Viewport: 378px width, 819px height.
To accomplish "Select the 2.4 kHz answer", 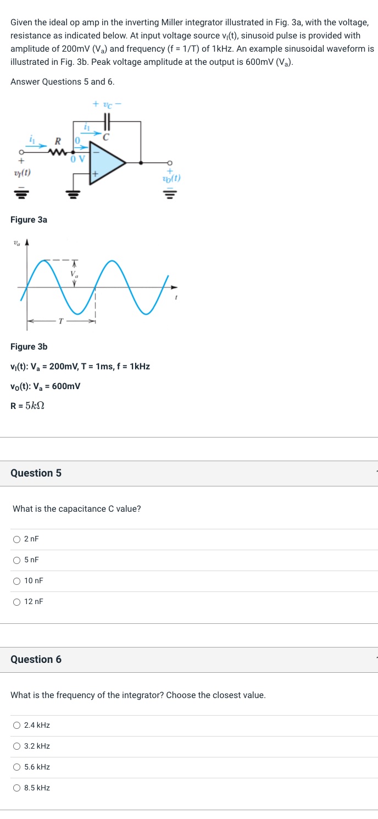I will pos(18,726).
